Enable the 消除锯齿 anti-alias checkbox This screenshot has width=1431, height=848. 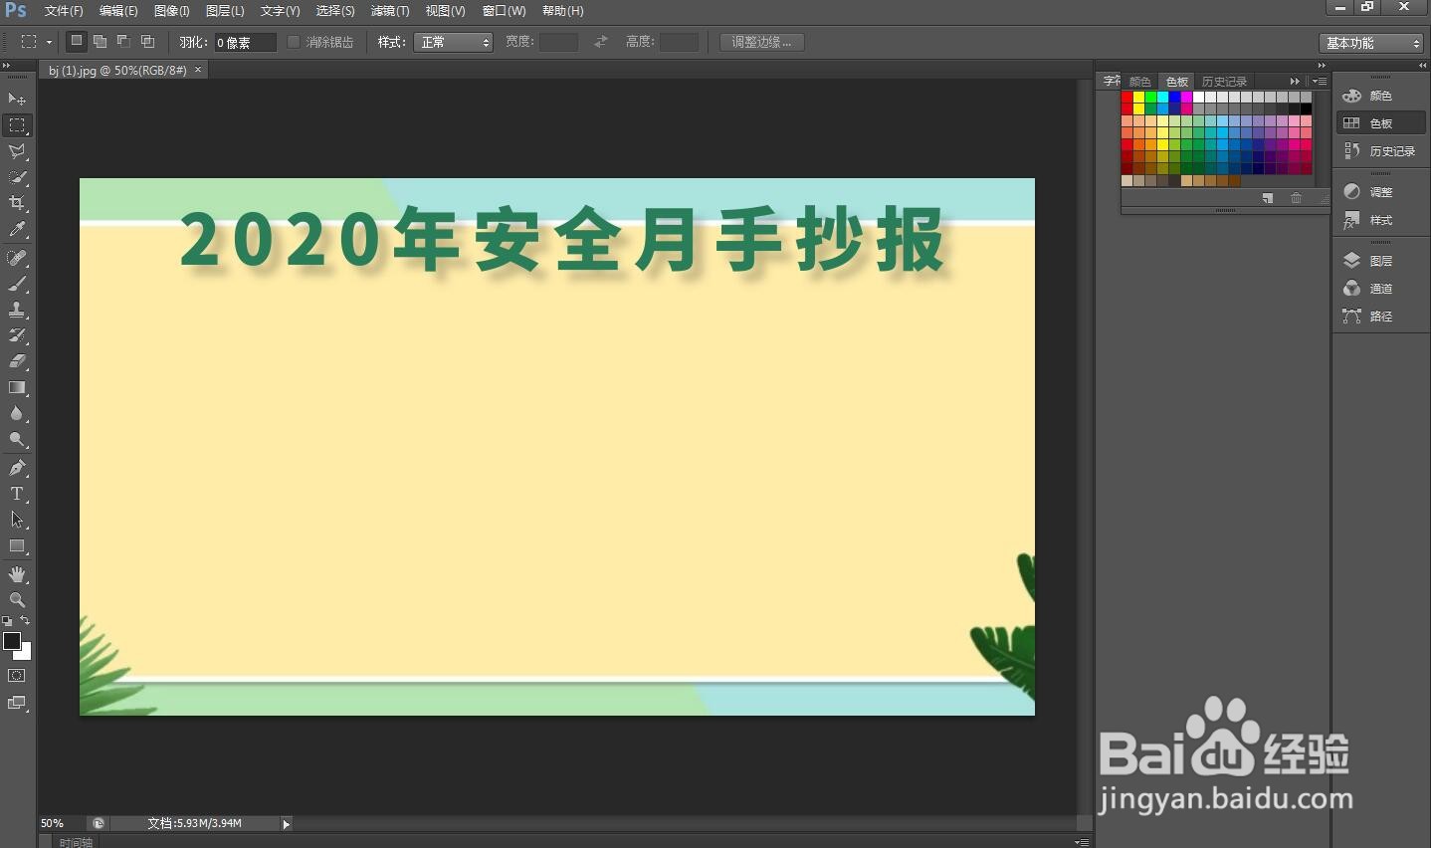coord(294,42)
